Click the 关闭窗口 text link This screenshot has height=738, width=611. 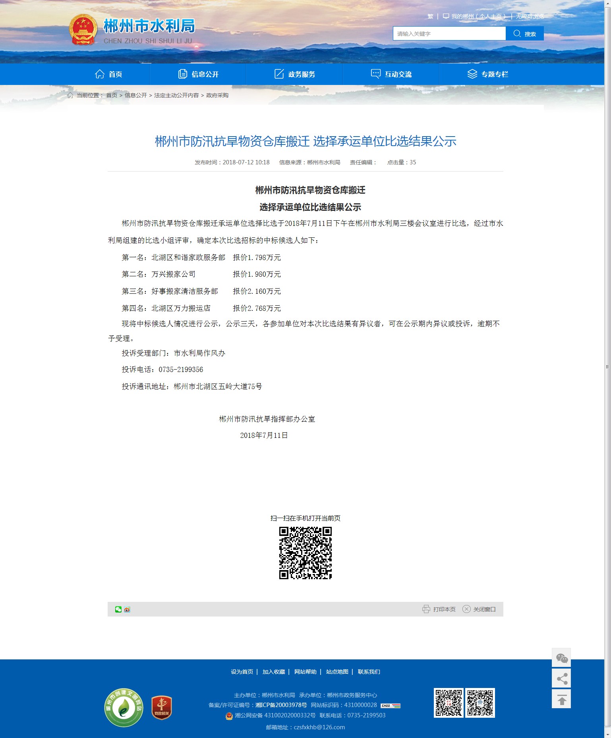pyautogui.click(x=484, y=609)
